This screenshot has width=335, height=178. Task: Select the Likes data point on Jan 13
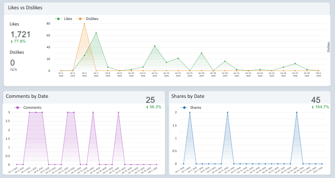[x=166, y=62]
